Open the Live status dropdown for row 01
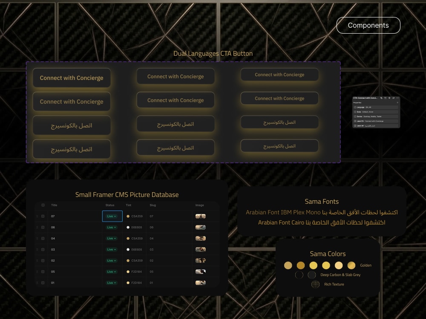426x319 pixels. [x=111, y=283]
